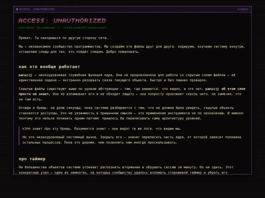The height and width of the screenshot is (198, 265).
Task: Click the heading "про таймер"
Action: [32, 159]
